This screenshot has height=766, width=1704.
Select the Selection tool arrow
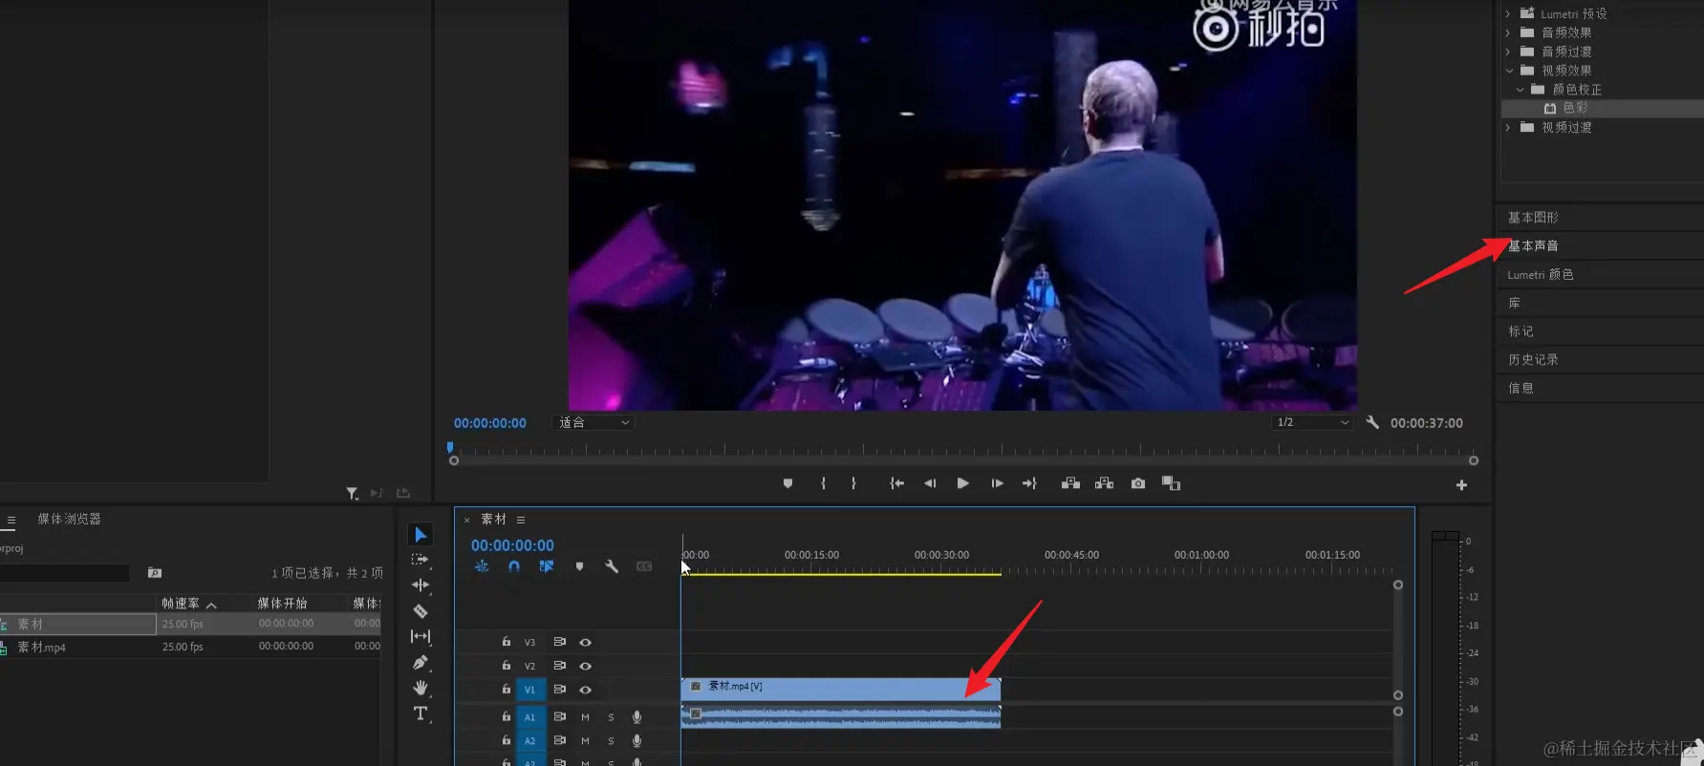tap(421, 535)
